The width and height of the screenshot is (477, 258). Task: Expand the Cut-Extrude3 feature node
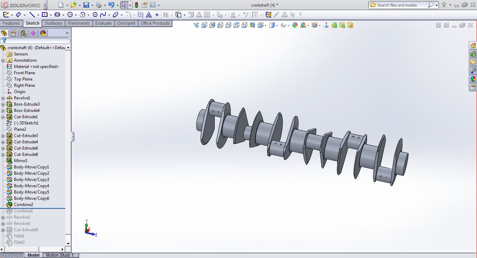click(3, 136)
